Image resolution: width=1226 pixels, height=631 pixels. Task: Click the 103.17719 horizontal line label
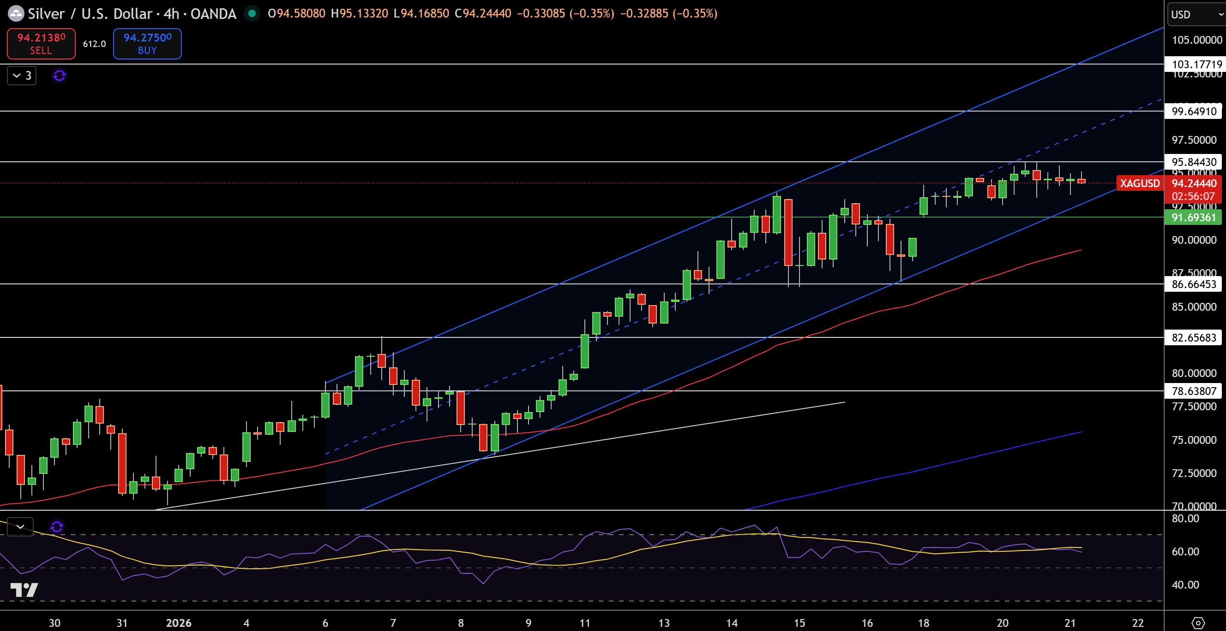point(1195,64)
